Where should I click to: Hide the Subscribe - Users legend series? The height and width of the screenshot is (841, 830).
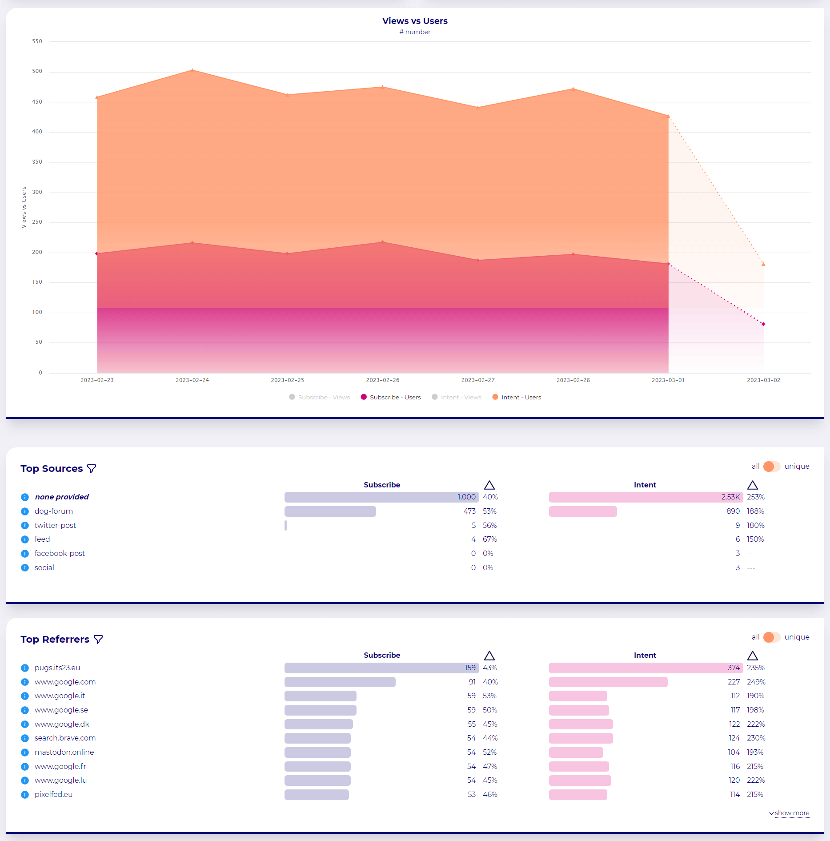(391, 398)
